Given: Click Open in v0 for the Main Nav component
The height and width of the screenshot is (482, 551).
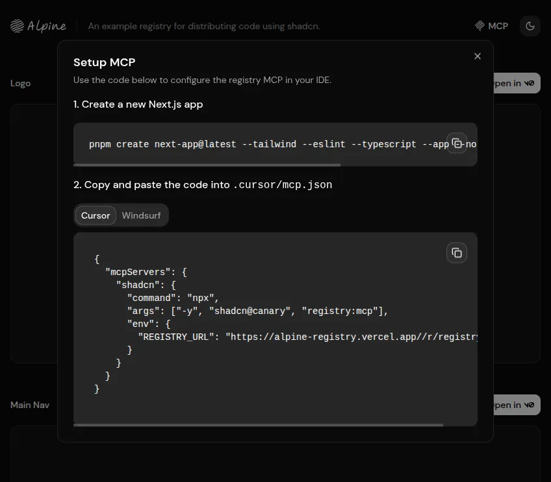Looking at the screenshot, I should (517, 405).
